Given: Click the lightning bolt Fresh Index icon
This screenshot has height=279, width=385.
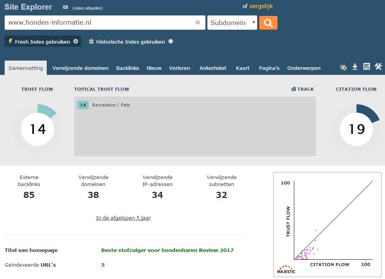Looking at the screenshot, I should [10, 41].
